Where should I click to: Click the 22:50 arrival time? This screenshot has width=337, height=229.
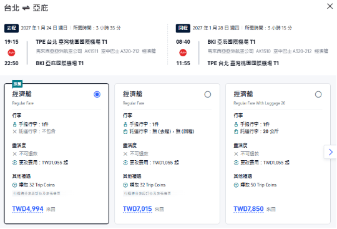(x=12, y=63)
